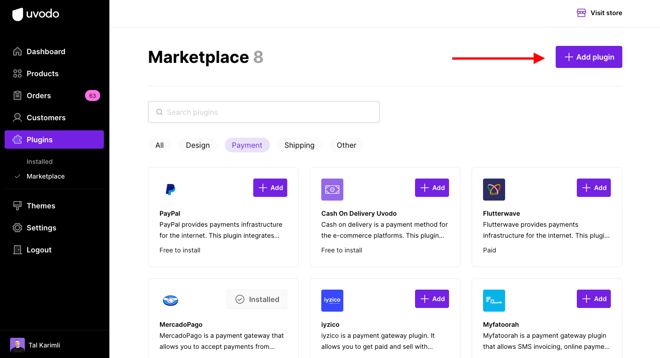This screenshot has height=358, width=660.
Task: Select the Plugins menu item
Action: tap(54, 140)
